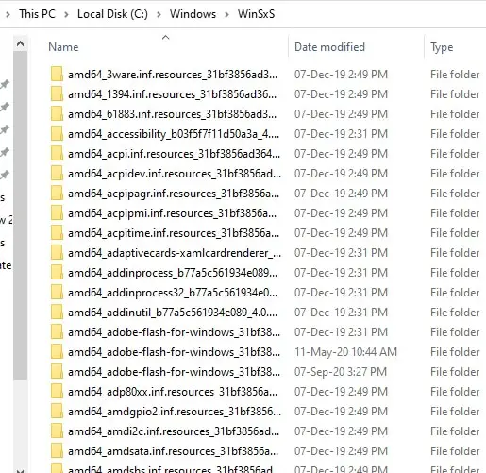Open the breadcrumb chevron before This PC
Screen dimensions: 486x473
[8, 14]
